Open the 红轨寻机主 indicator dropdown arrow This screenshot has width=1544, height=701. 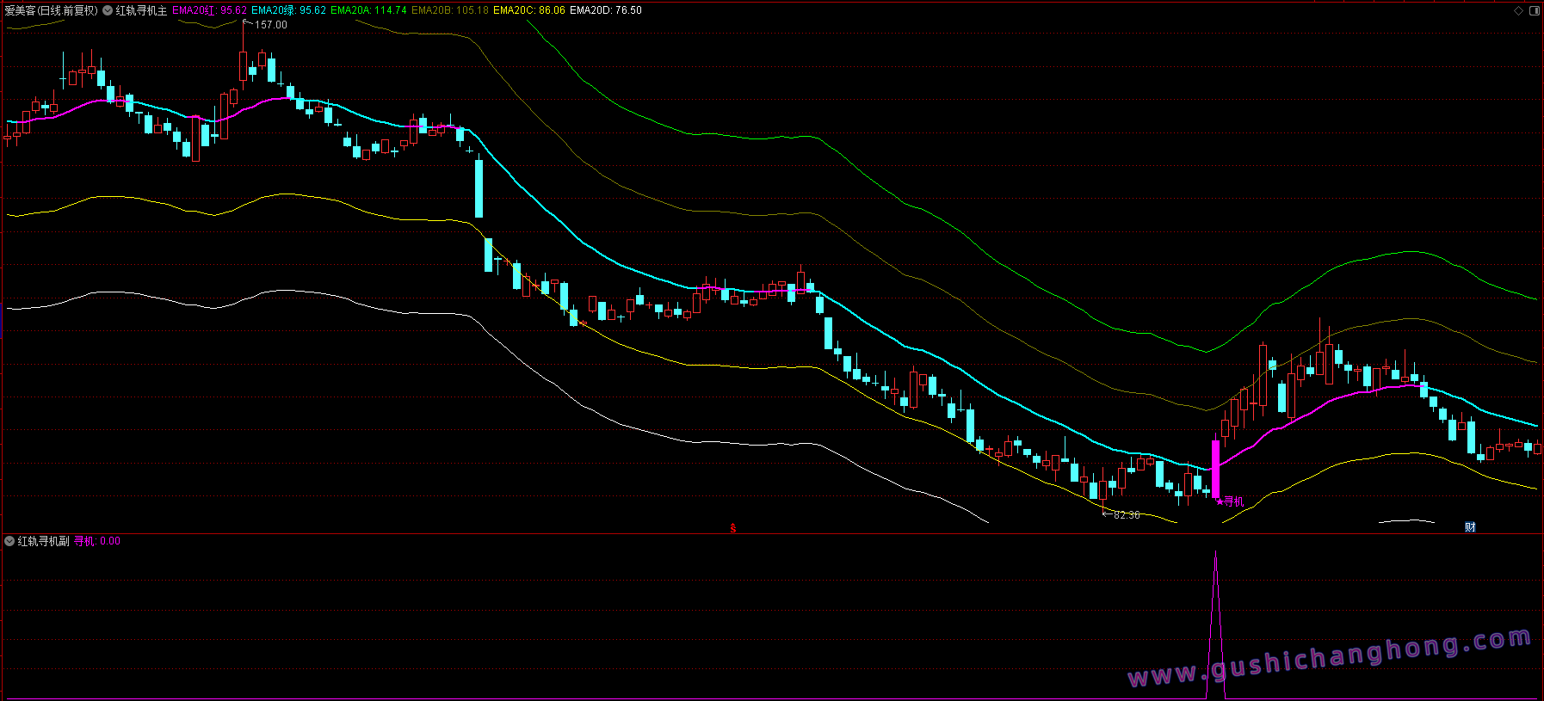(108, 10)
